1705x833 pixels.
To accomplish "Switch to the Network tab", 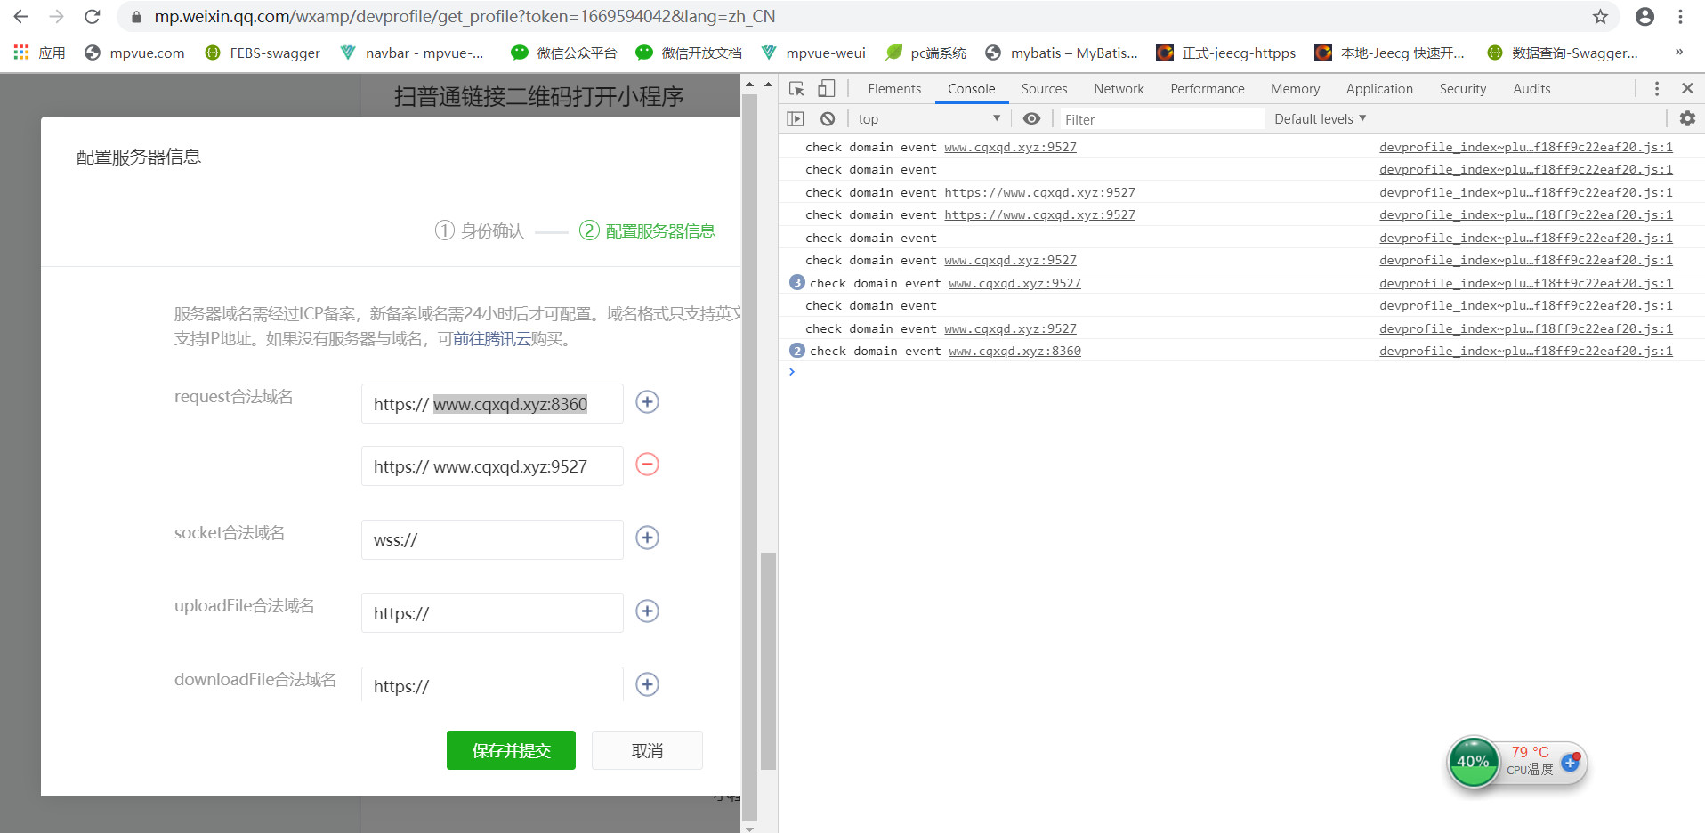I will tap(1119, 89).
